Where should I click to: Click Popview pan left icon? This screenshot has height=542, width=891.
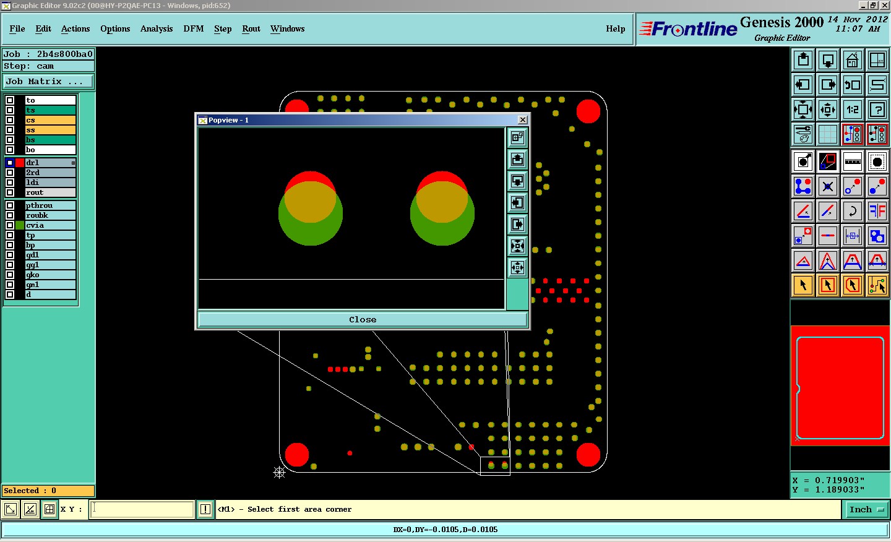517,202
